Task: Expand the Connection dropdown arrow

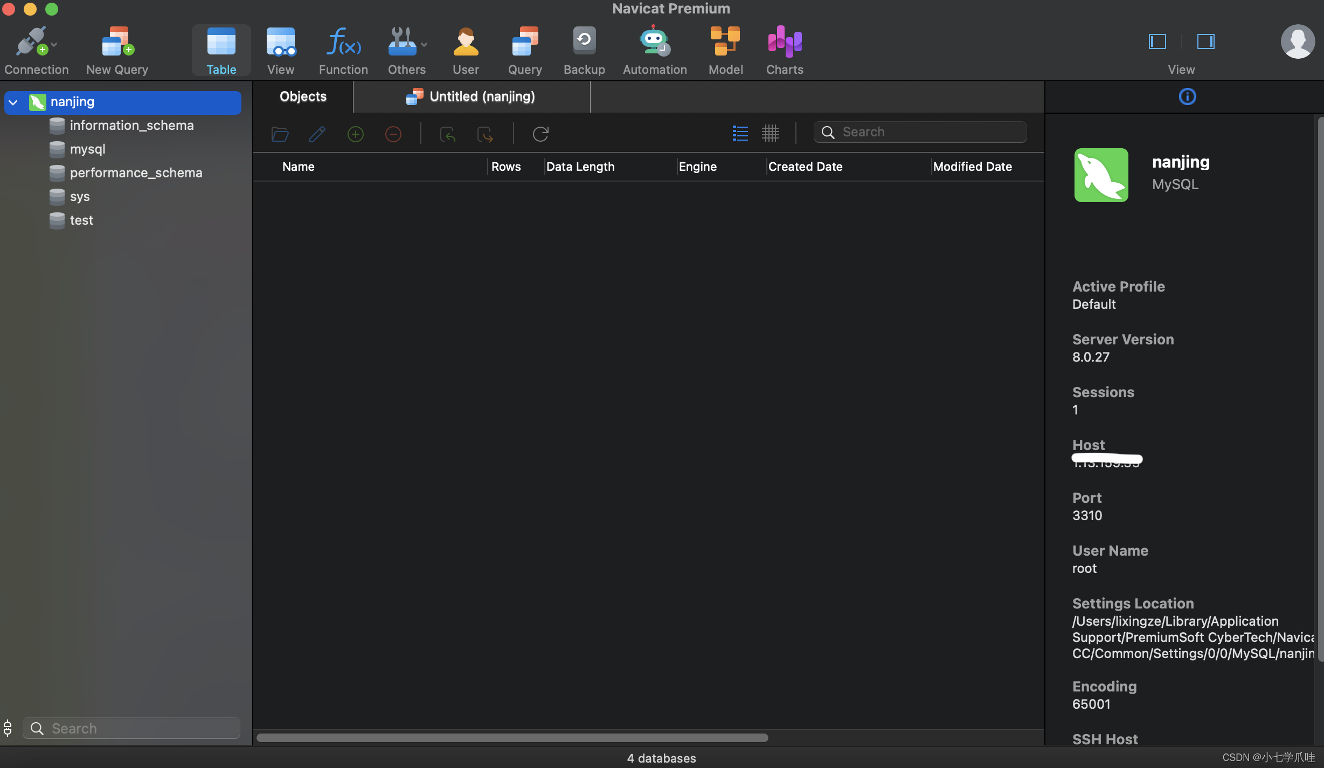Action: tap(54, 45)
